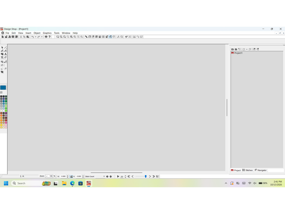The height and width of the screenshot is (214, 285).
Task: Click the large blue current color swatch
Action: [x=3, y=88]
